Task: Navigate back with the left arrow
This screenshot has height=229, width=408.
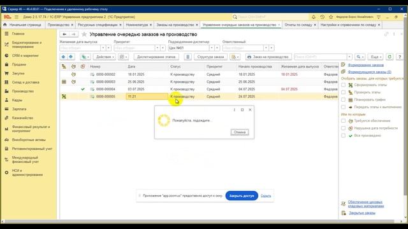Action: point(64,34)
